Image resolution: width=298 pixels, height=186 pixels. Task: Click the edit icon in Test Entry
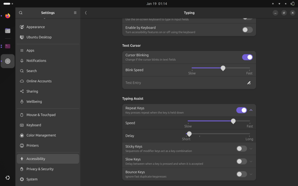tap(249, 83)
